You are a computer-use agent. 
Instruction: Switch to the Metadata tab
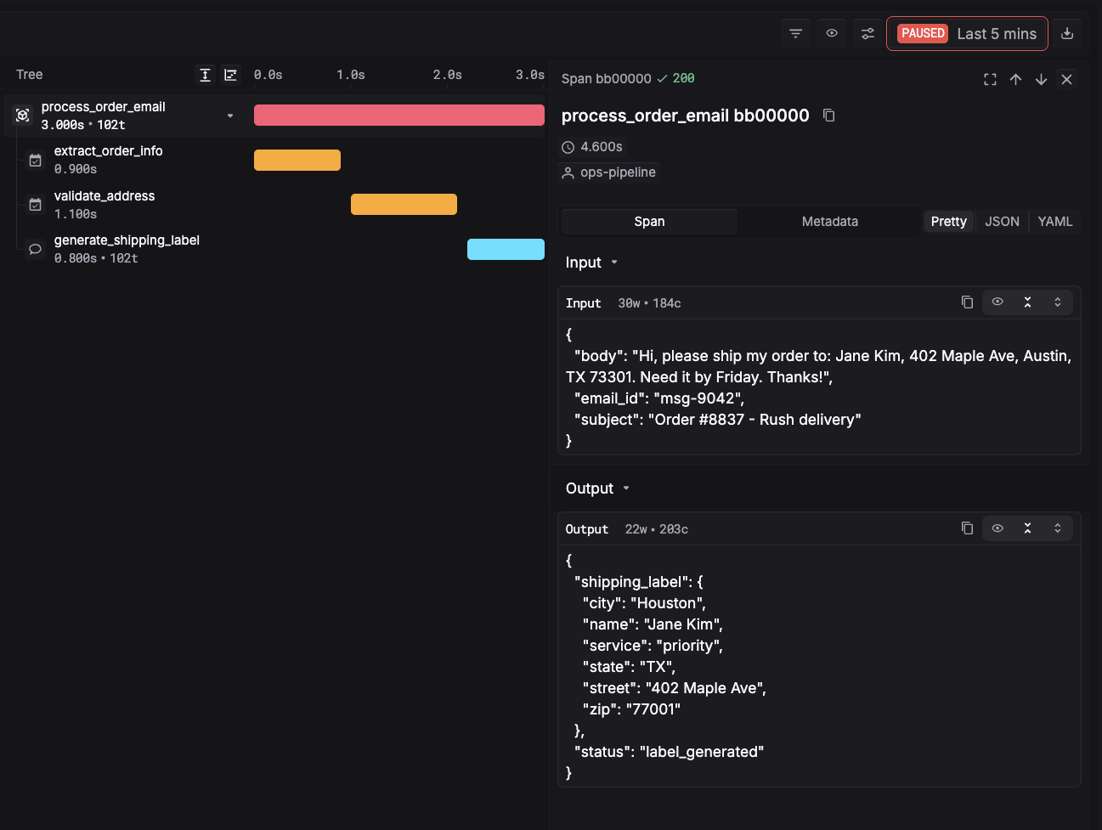tap(829, 222)
